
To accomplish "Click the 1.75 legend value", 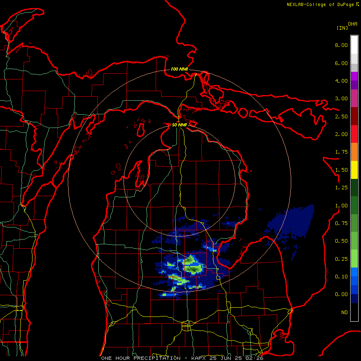I will click(x=341, y=152).
